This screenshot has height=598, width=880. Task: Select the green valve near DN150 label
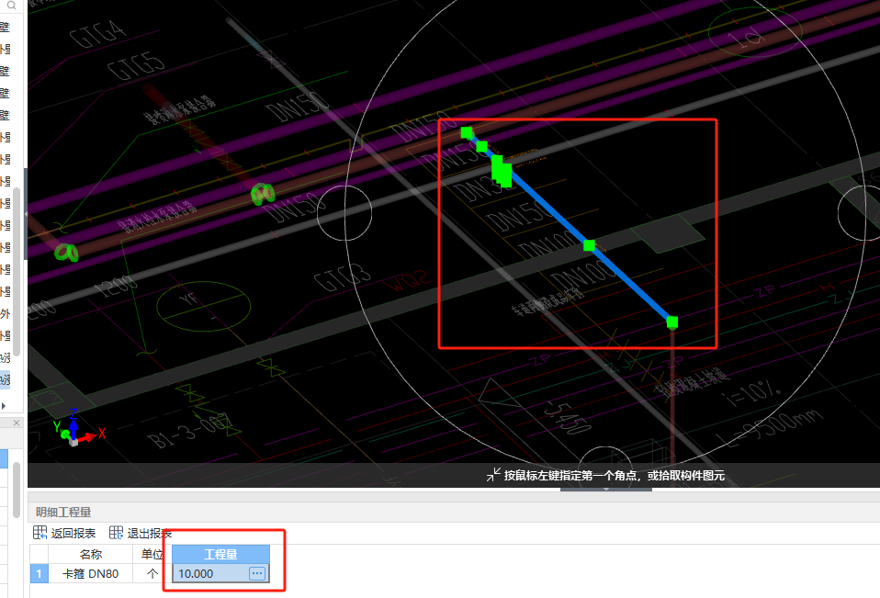point(263,194)
